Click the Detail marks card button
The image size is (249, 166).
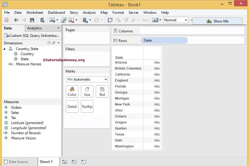click(x=72, y=107)
